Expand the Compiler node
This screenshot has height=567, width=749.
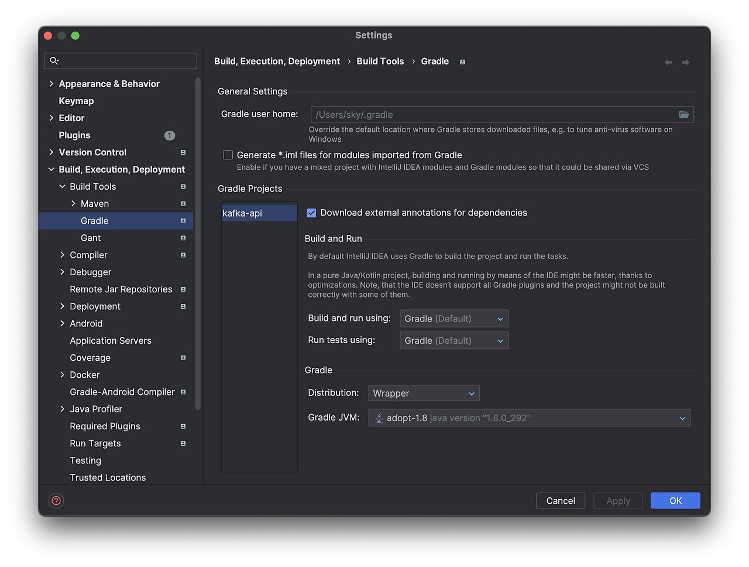click(63, 255)
